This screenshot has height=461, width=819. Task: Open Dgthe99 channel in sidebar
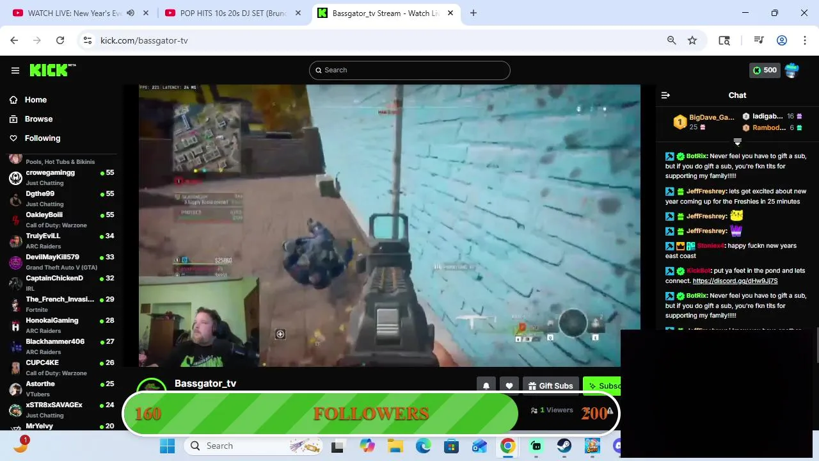click(x=61, y=198)
